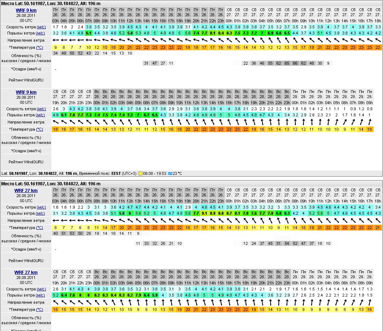This screenshot has height=331, width=383.
Task: Click the 9.1 wind gust cell
Action: coord(204,213)
